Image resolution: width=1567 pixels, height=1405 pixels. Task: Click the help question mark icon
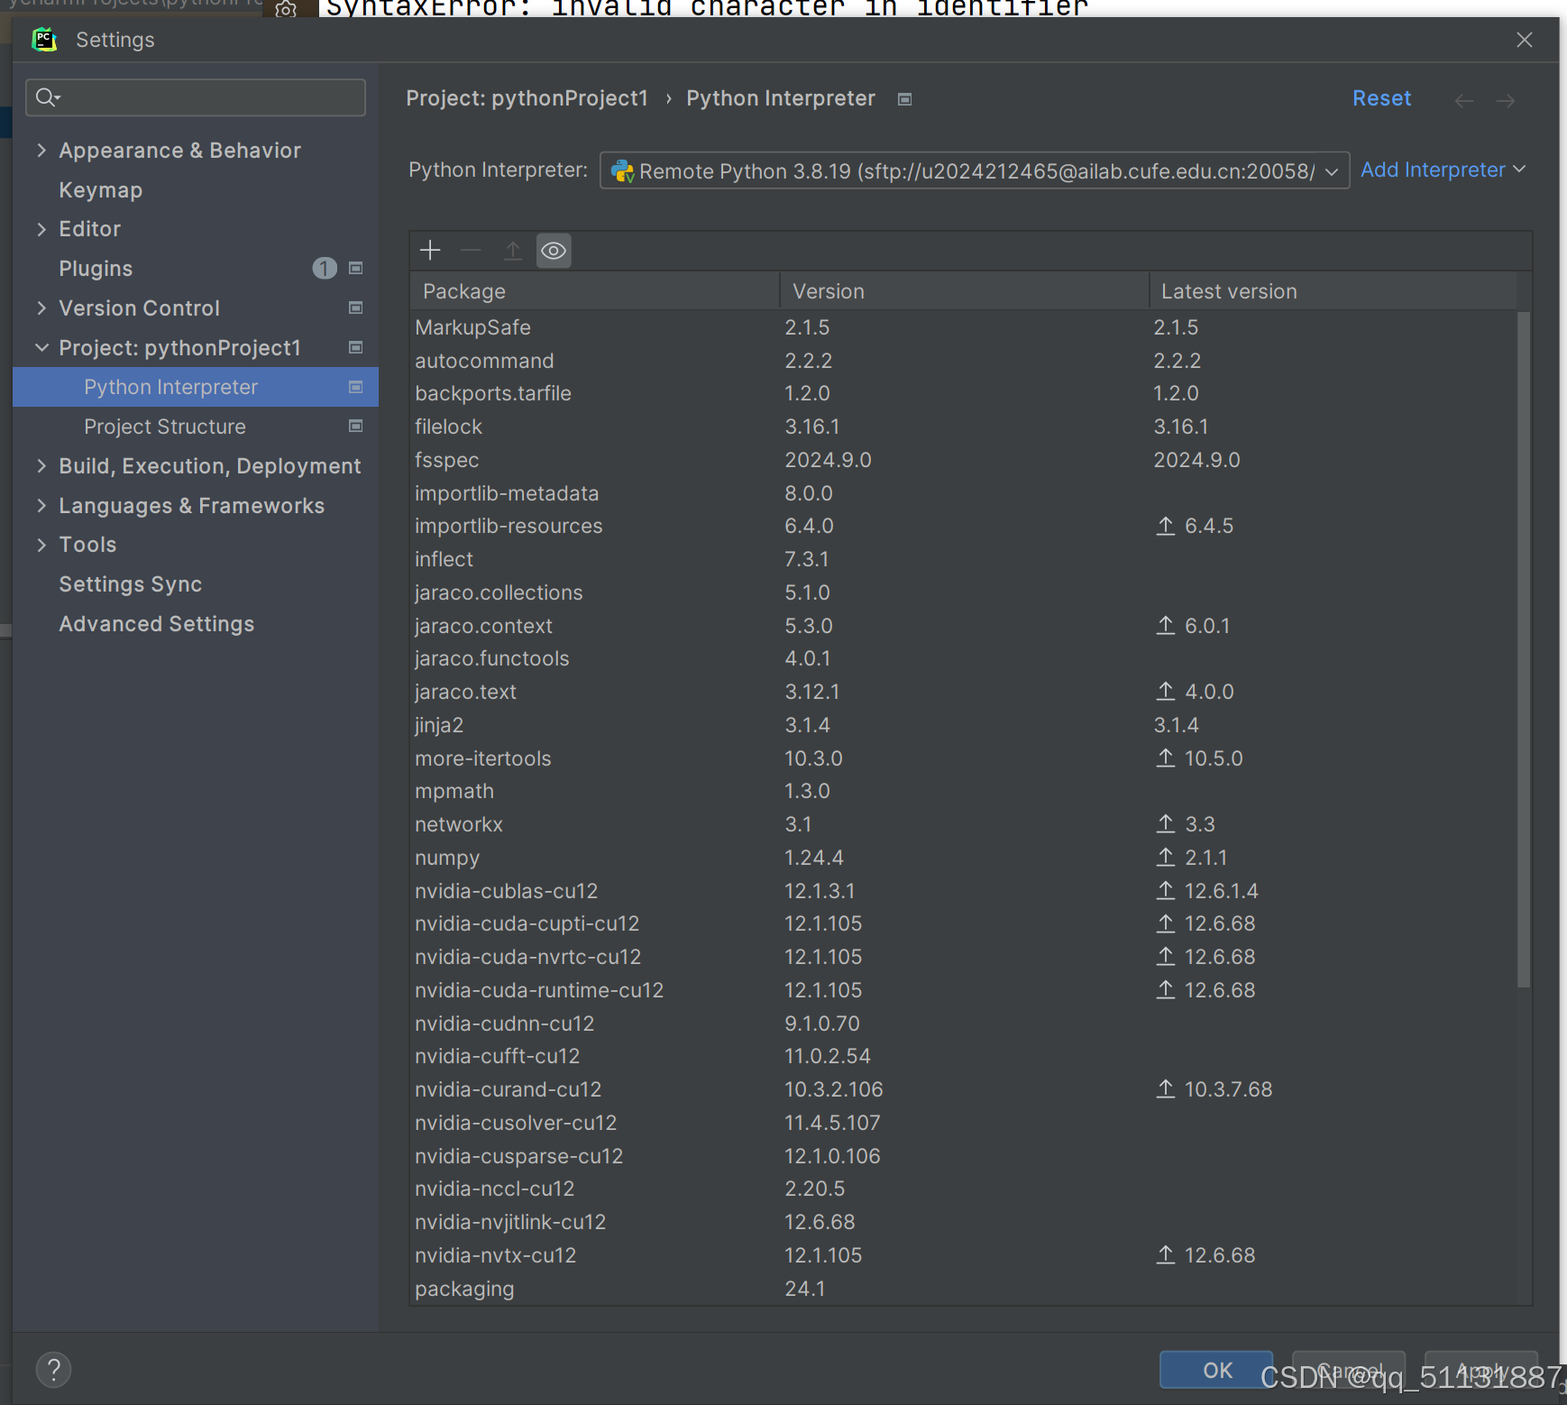pos(53,1370)
